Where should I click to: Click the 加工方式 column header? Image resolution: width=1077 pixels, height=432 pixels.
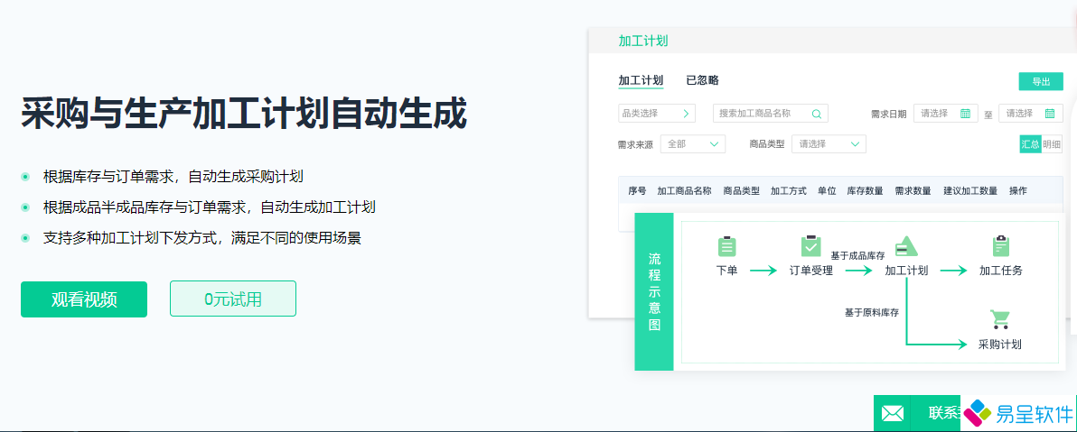789,191
